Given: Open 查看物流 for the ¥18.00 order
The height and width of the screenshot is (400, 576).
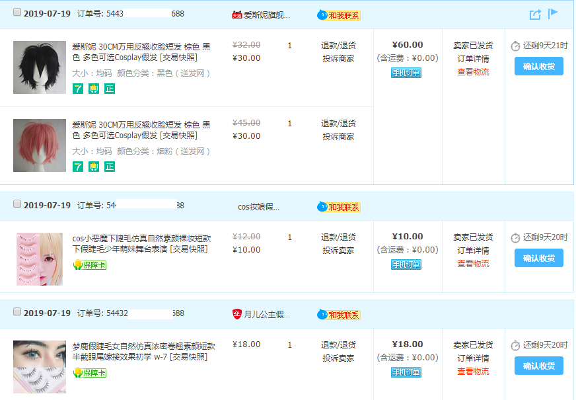Looking at the screenshot, I should point(473,372).
